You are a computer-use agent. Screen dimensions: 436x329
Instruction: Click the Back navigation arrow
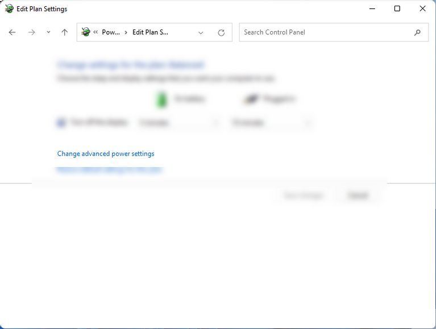click(x=12, y=32)
